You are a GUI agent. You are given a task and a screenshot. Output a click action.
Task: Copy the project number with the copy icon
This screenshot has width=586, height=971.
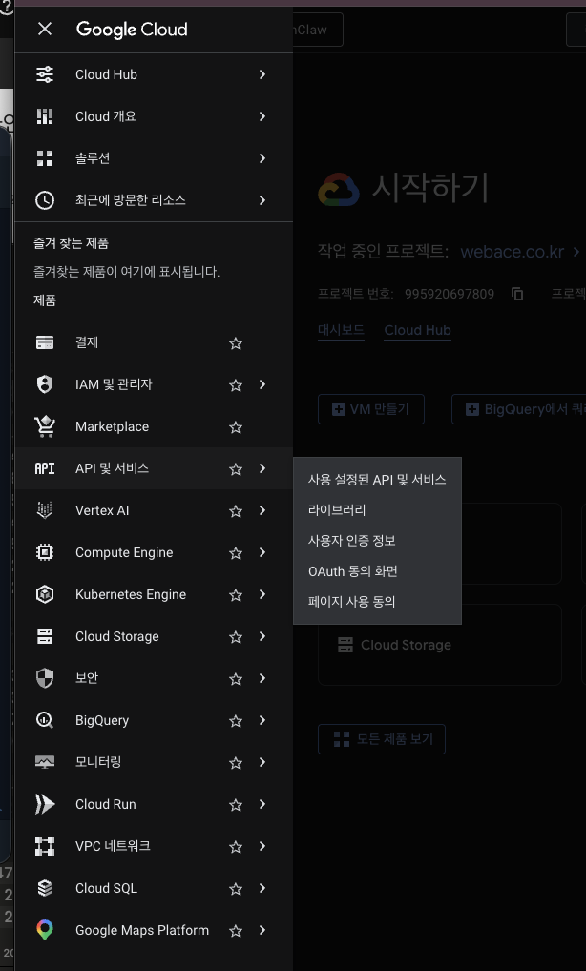(517, 294)
